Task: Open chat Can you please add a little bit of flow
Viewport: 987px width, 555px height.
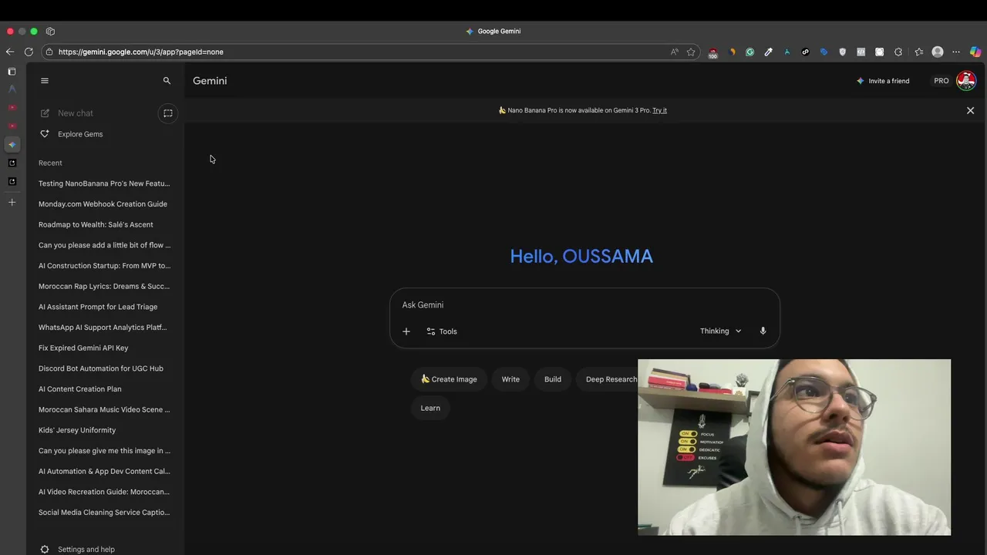Action: click(104, 245)
